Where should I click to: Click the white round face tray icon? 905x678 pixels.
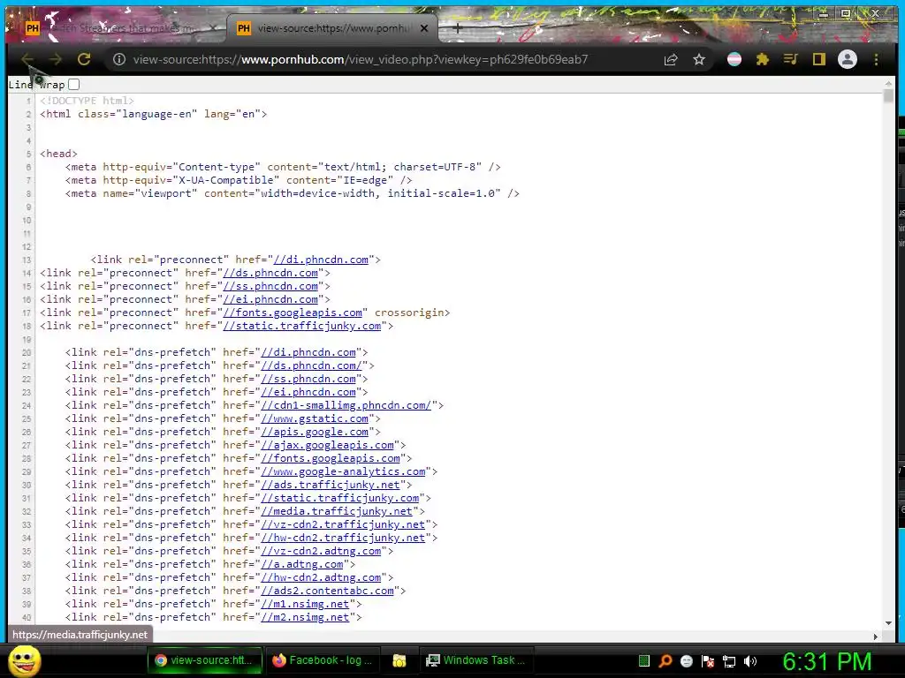(687, 660)
